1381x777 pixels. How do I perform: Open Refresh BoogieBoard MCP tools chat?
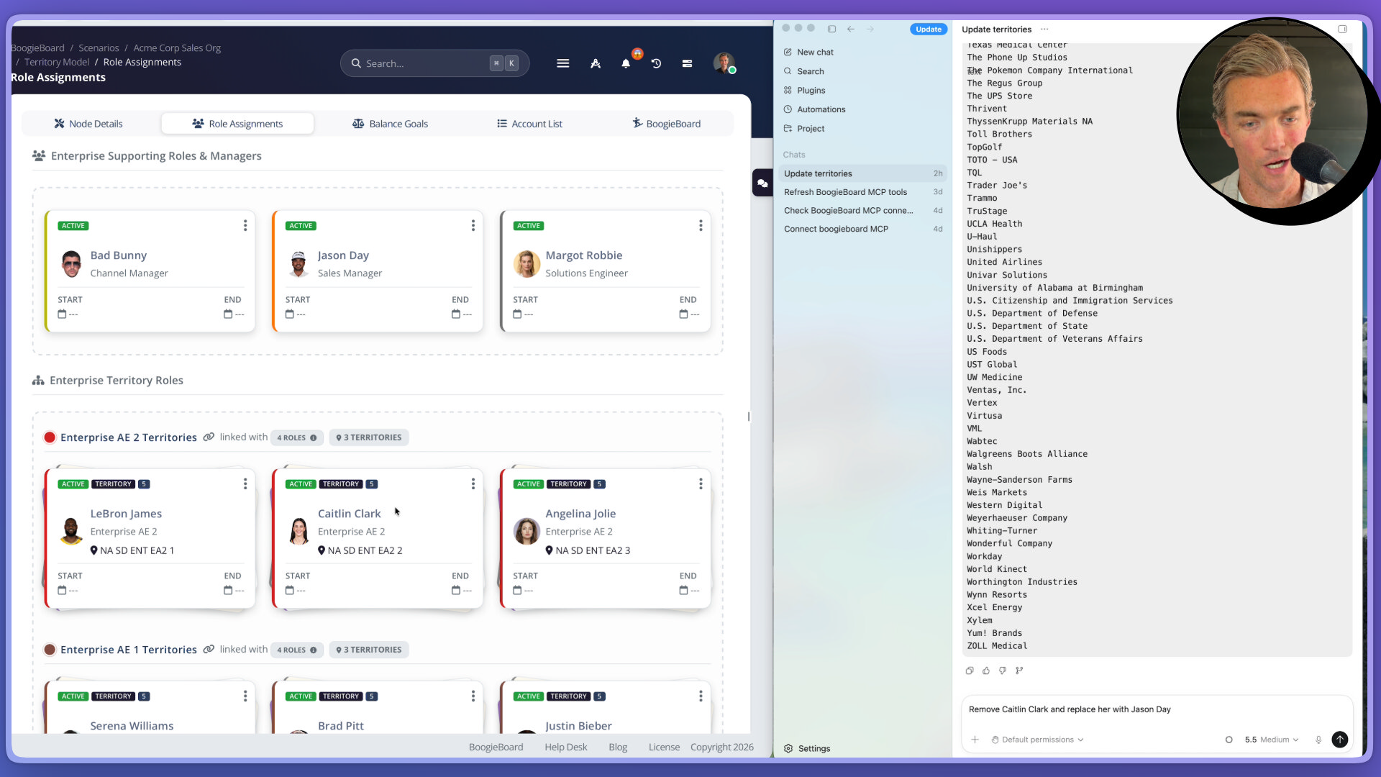[862, 192]
